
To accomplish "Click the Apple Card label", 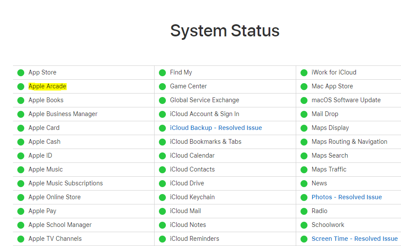I will click(44, 128).
